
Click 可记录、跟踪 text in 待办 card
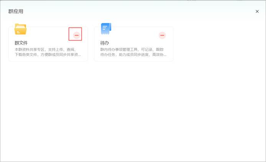[x=152, y=49]
